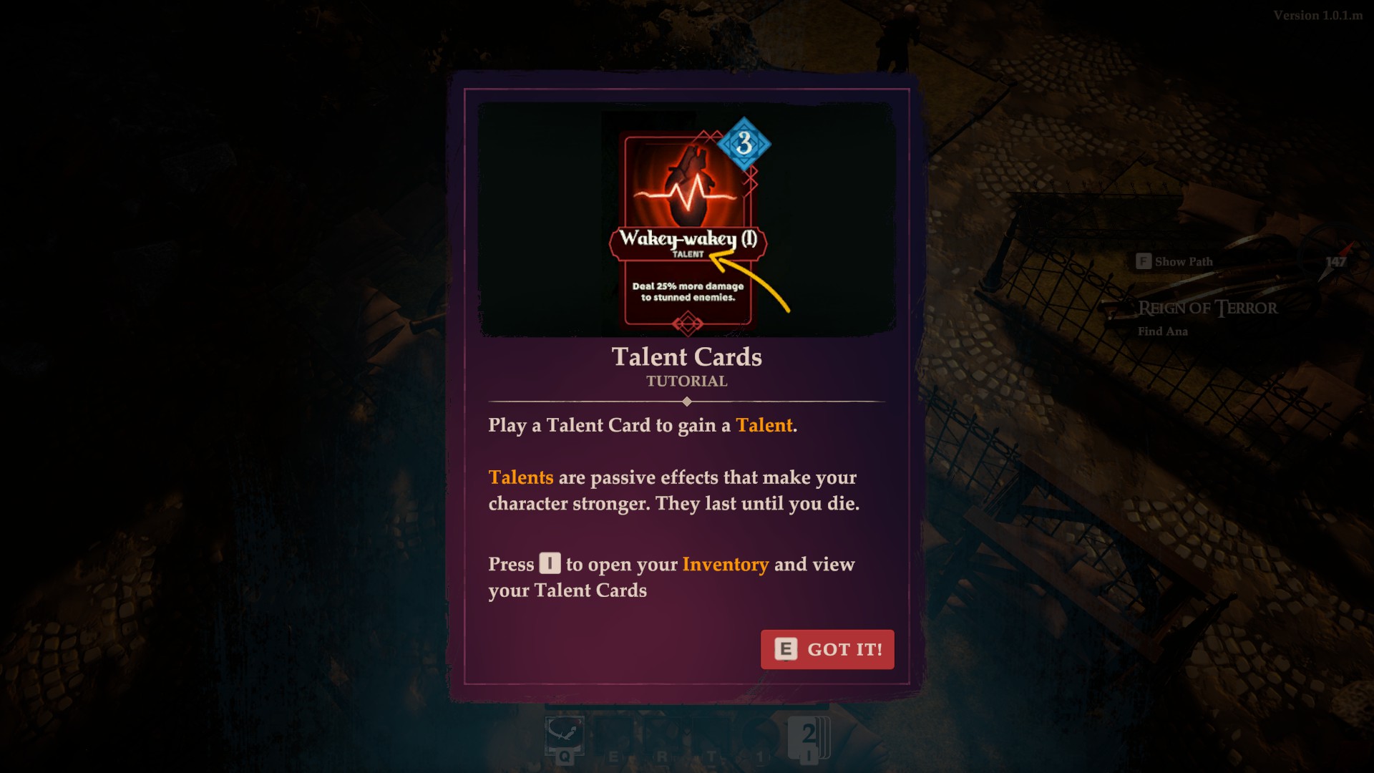
Task: Click the GOT IT! button
Action: [827, 649]
